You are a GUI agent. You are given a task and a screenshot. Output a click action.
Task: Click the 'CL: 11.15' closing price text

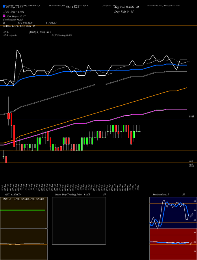click(72, 7)
